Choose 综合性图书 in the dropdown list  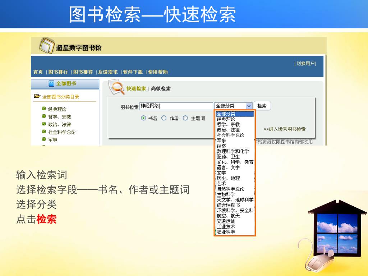click(x=235, y=205)
